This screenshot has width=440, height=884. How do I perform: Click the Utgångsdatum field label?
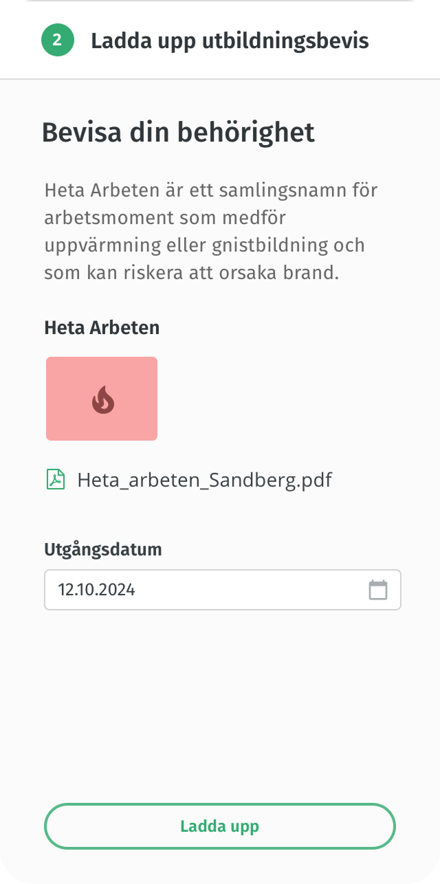pyautogui.click(x=102, y=549)
